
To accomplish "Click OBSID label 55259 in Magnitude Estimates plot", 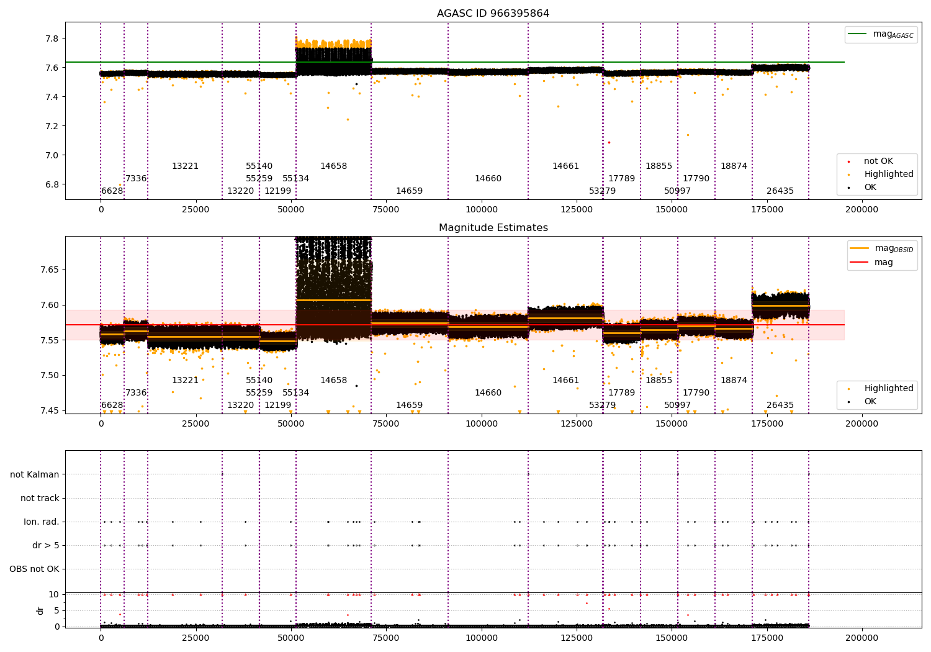I will (259, 393).
